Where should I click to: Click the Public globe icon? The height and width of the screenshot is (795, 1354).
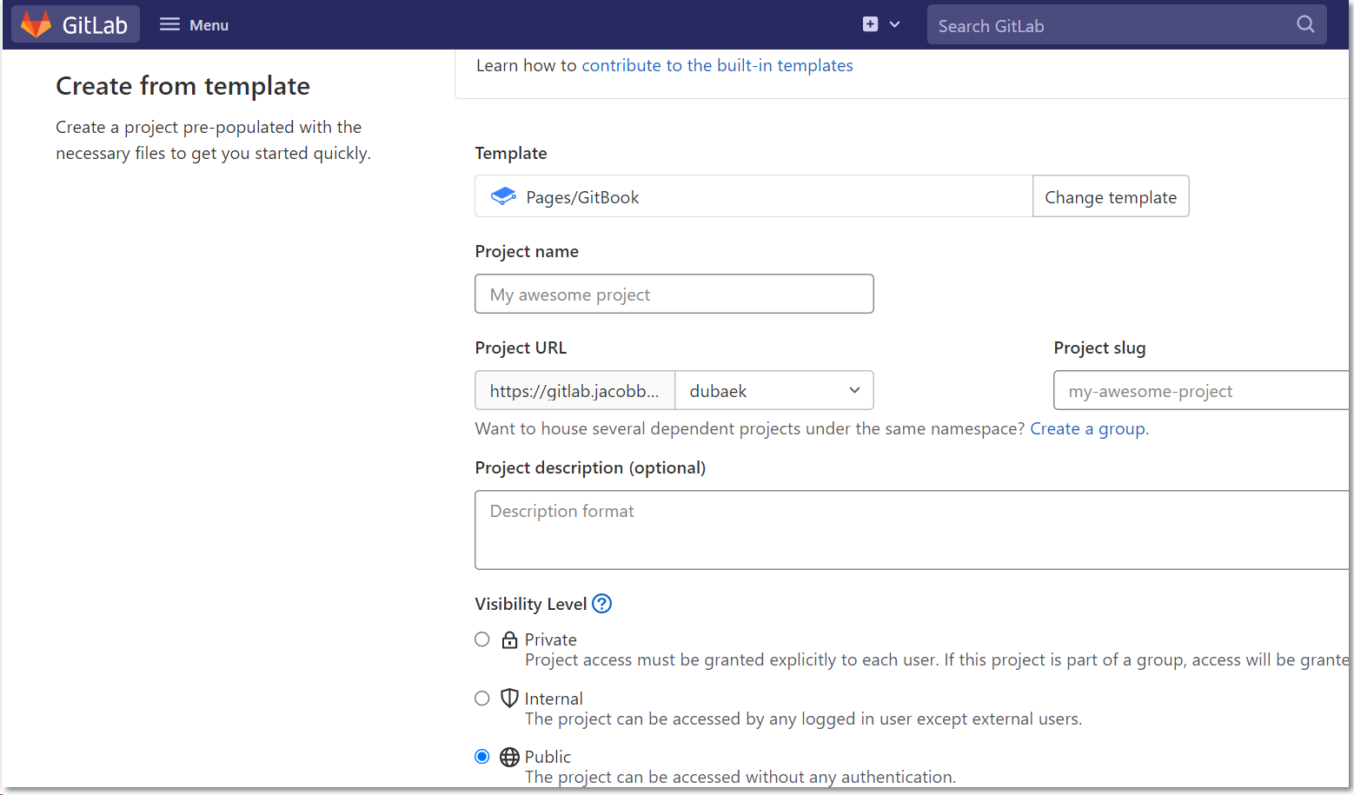click(x=509, y=757)
